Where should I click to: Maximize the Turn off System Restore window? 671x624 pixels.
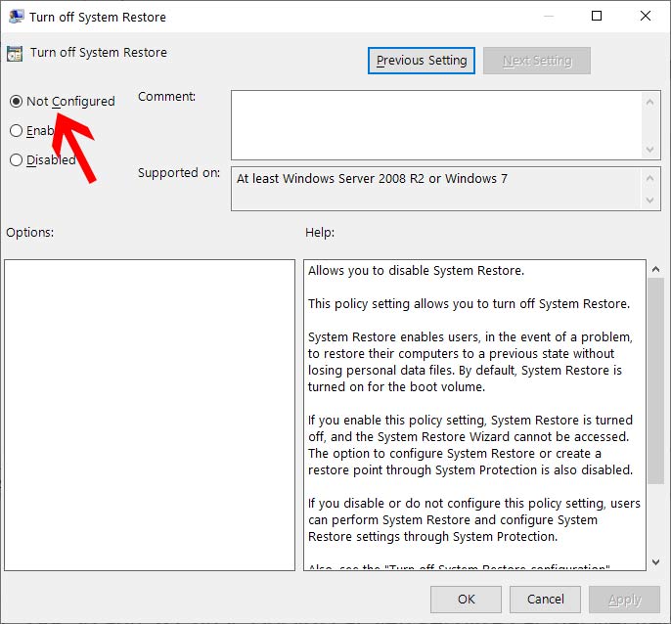click(596, 17)
